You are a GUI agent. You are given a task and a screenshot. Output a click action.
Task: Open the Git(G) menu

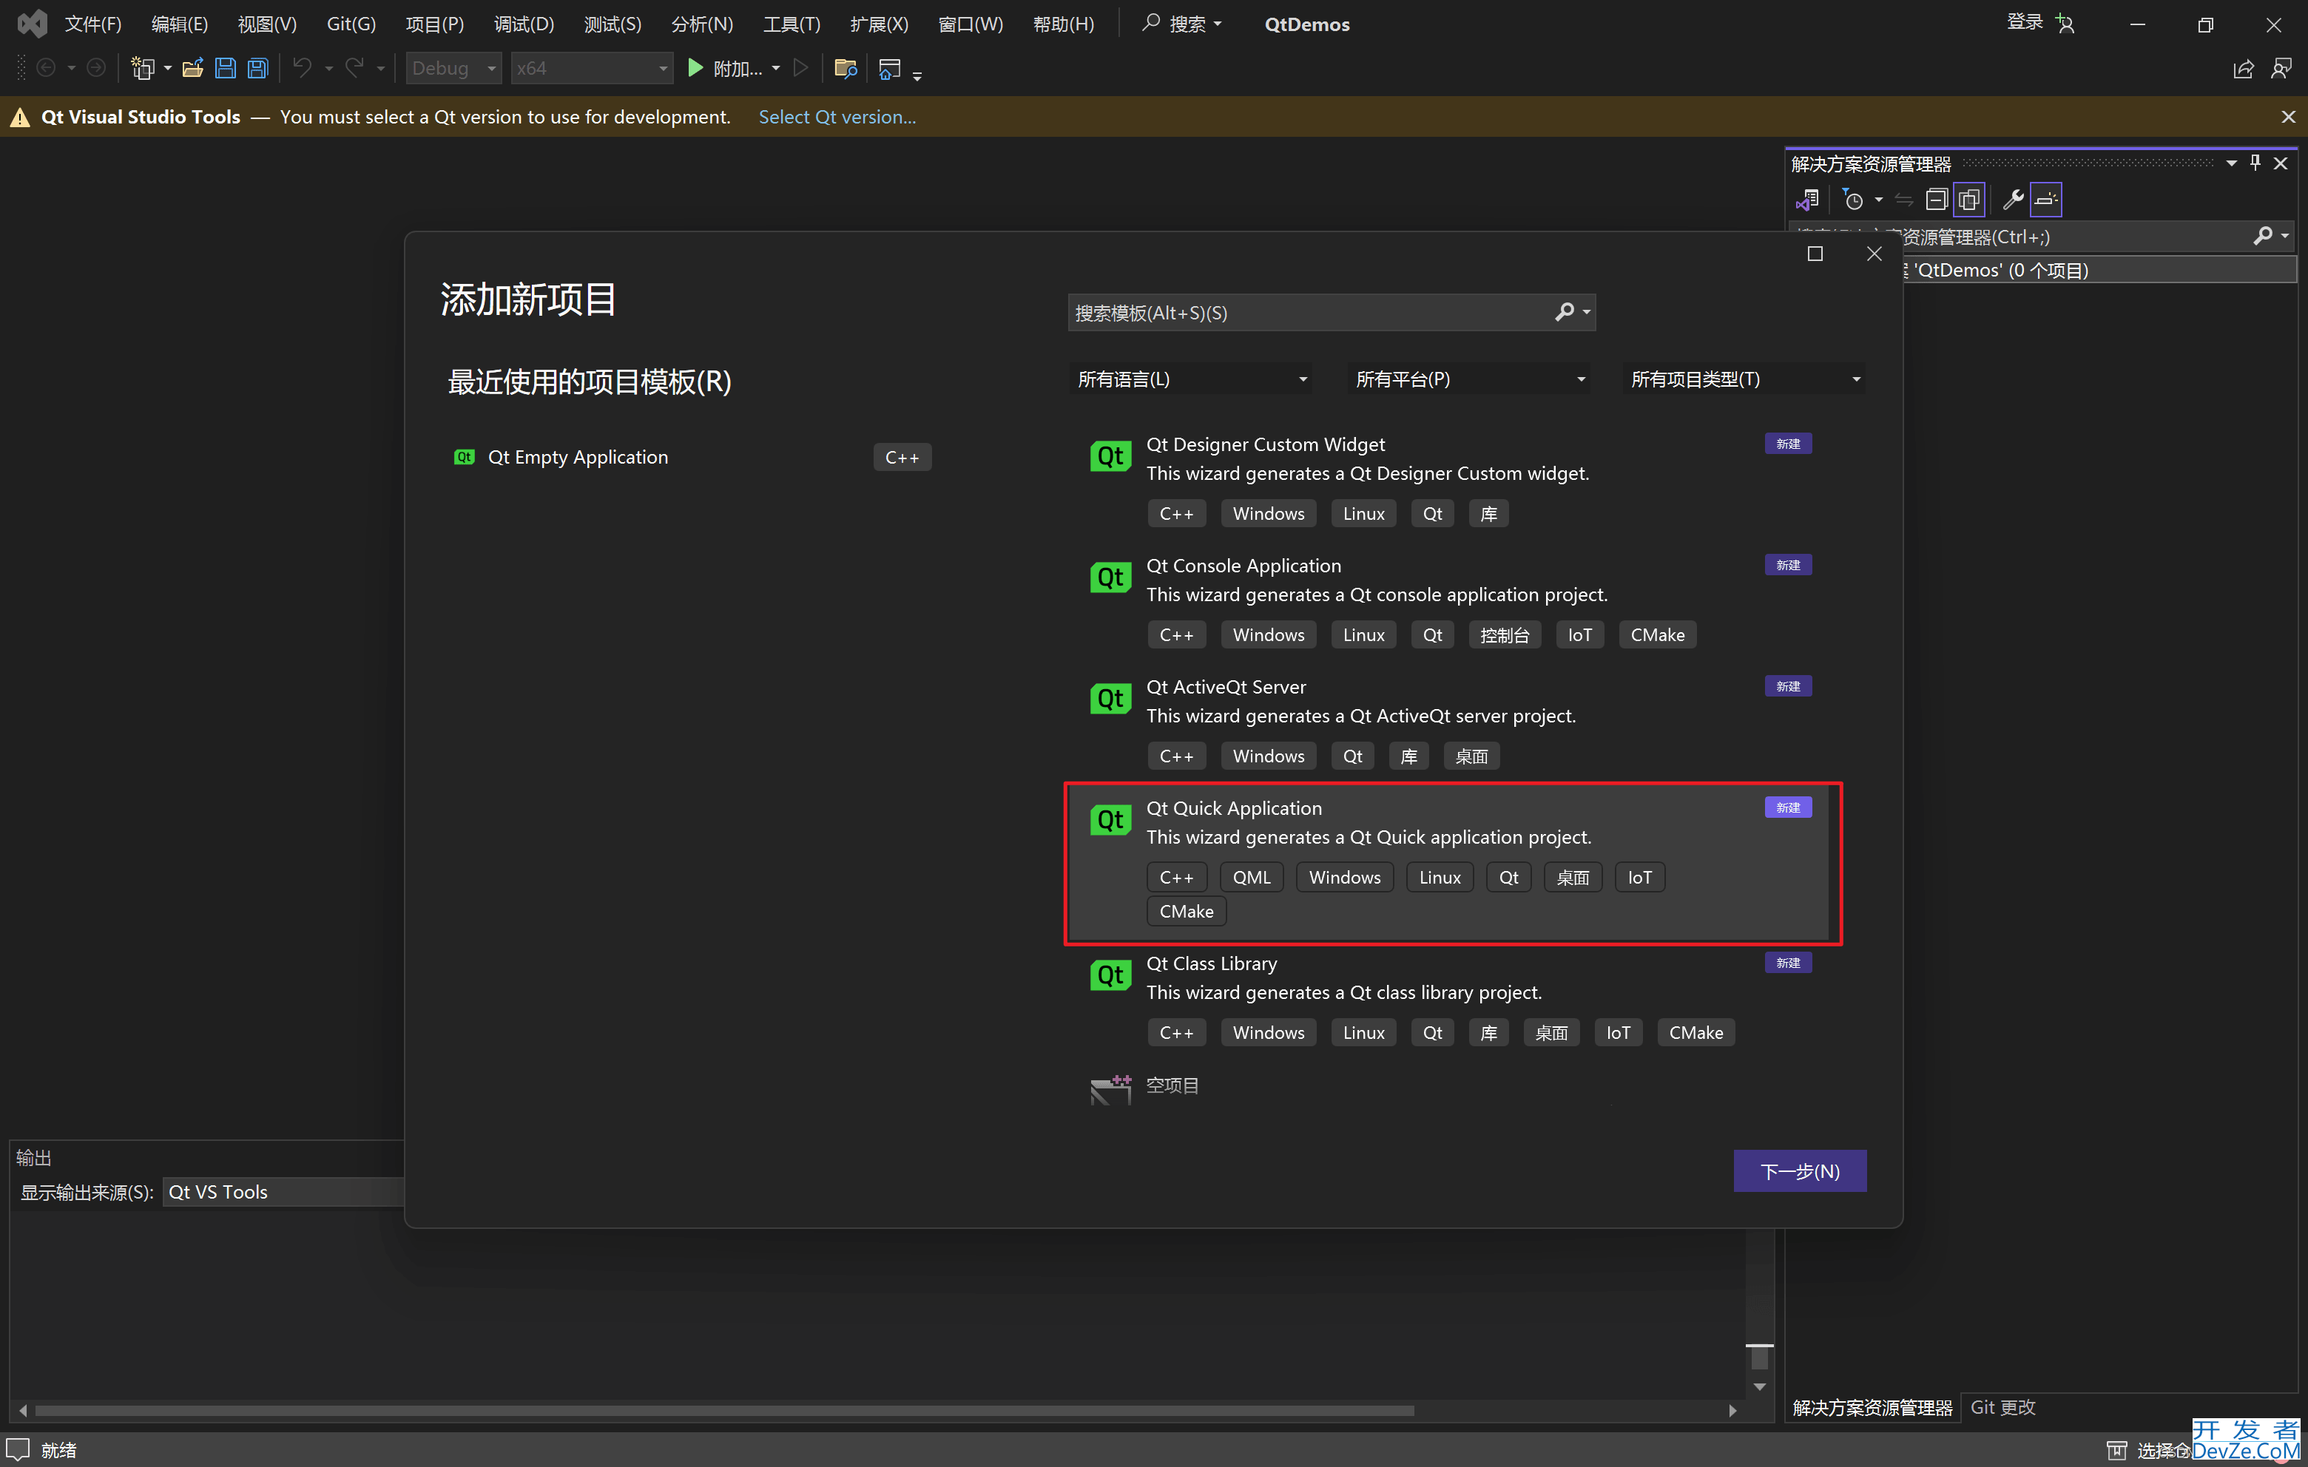351,24
